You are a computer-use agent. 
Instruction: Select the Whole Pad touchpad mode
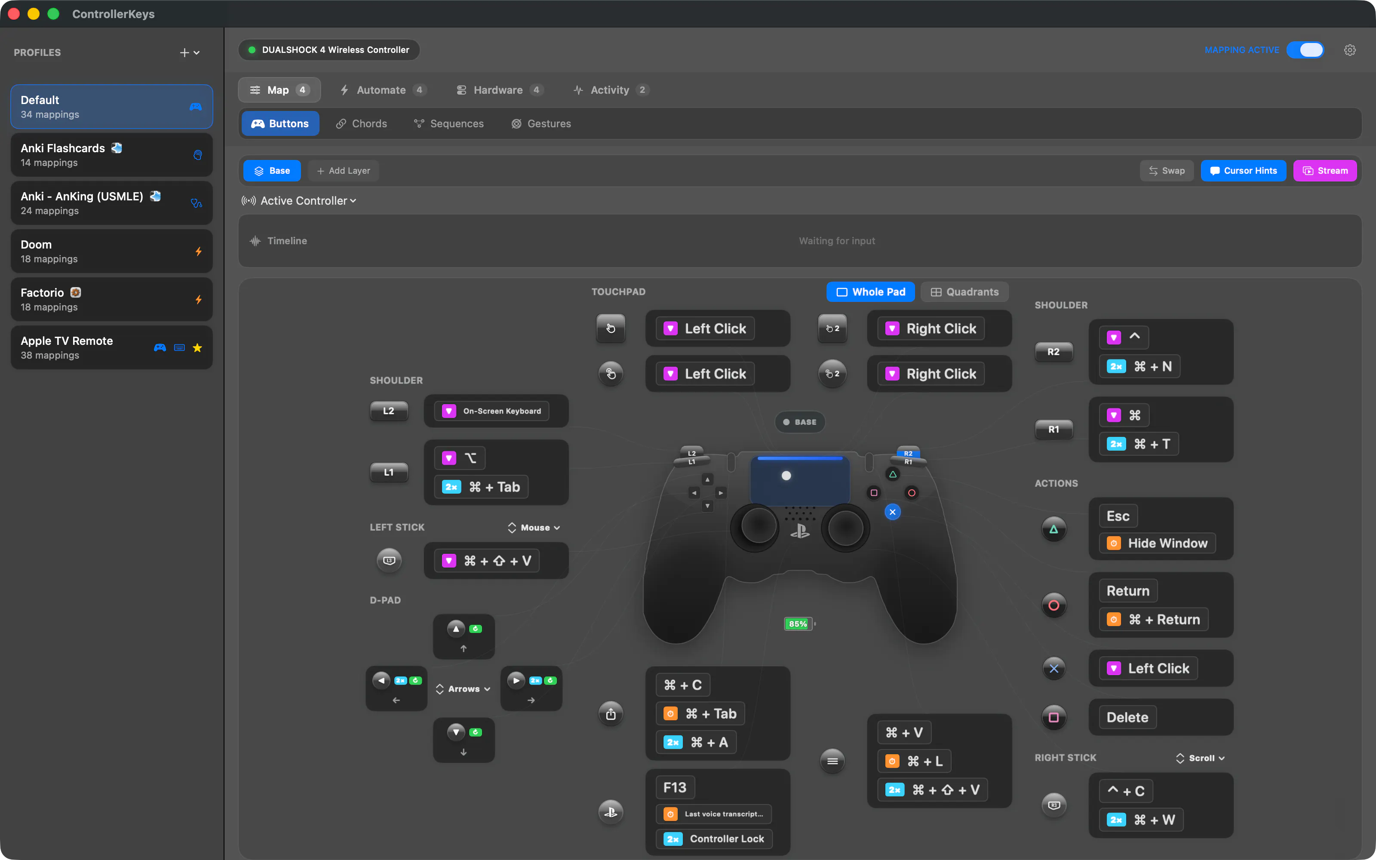[870, 292]
